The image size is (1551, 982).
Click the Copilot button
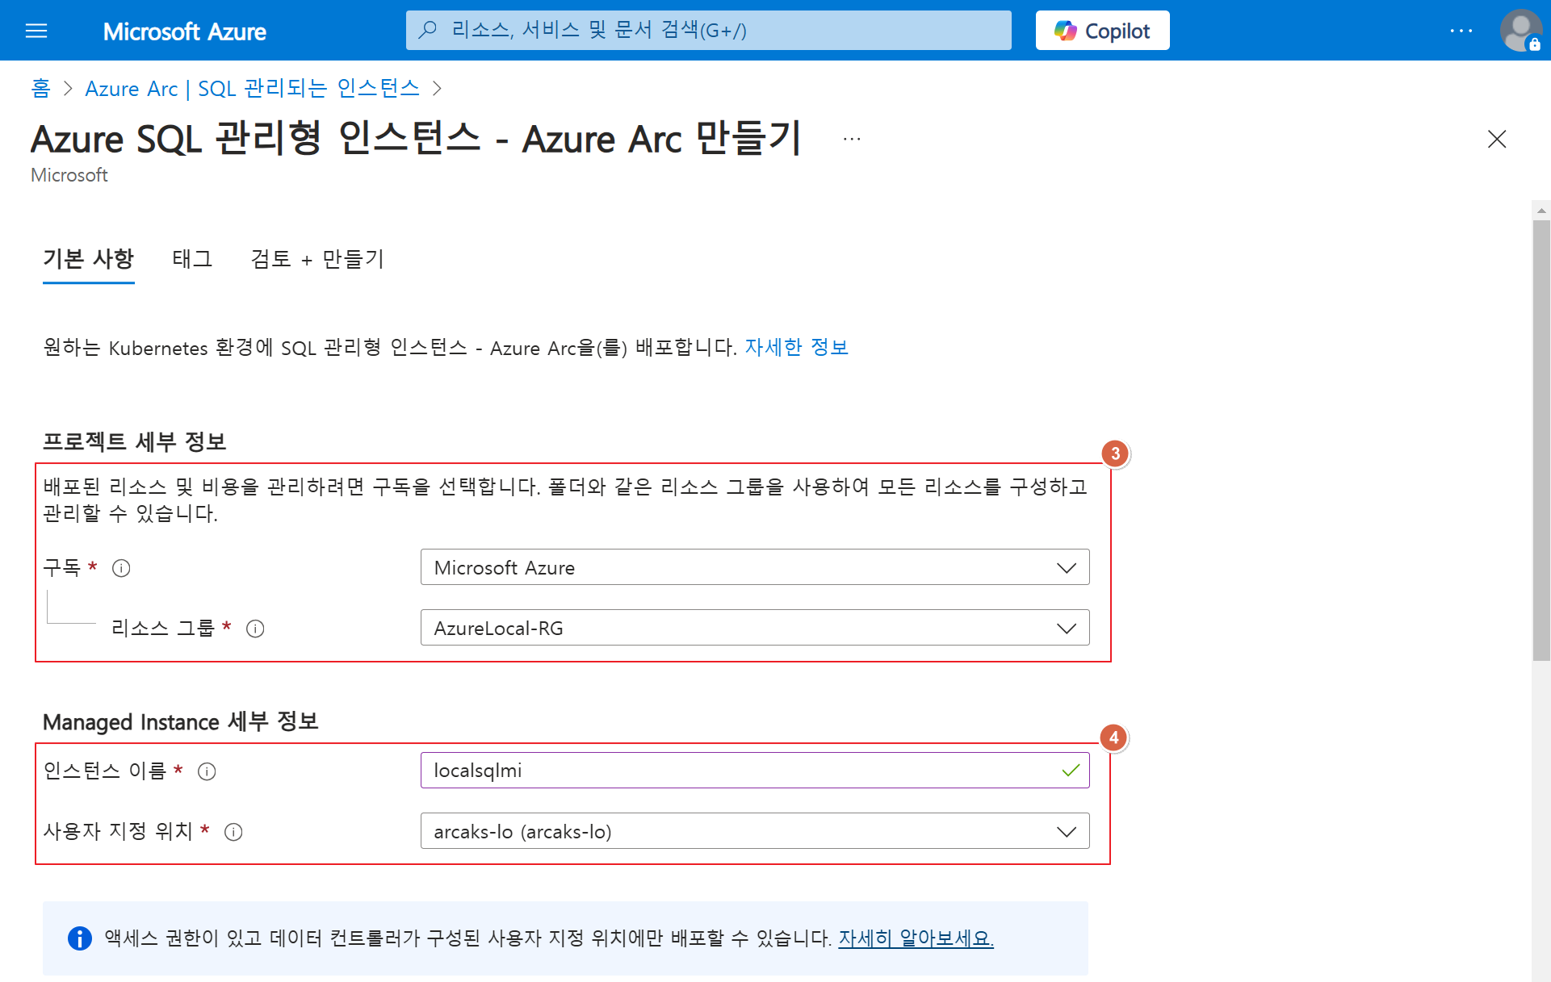(x=1102, y=31)
